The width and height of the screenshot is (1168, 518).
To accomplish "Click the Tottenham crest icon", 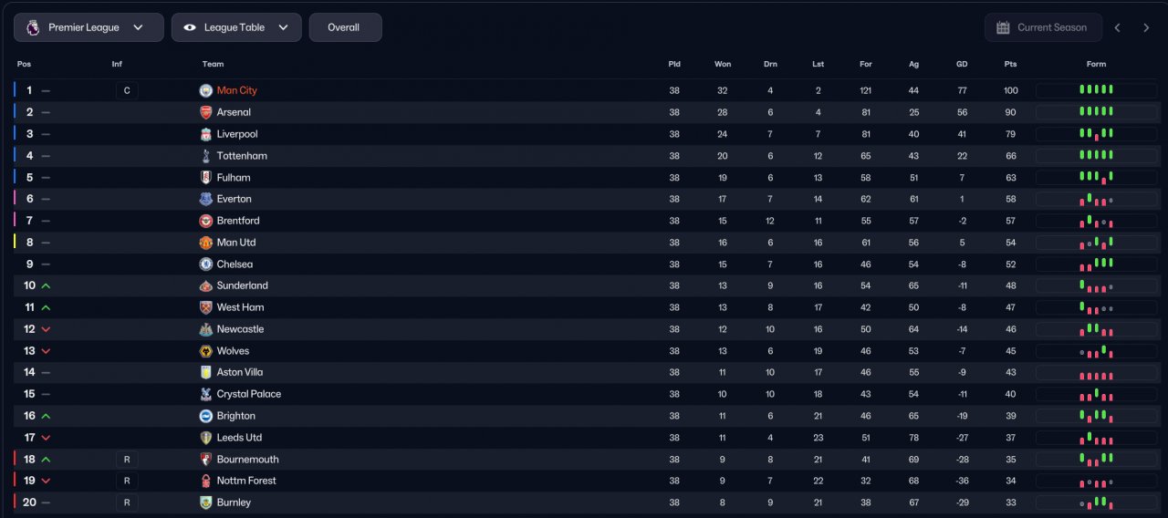I will click(205, 156).
